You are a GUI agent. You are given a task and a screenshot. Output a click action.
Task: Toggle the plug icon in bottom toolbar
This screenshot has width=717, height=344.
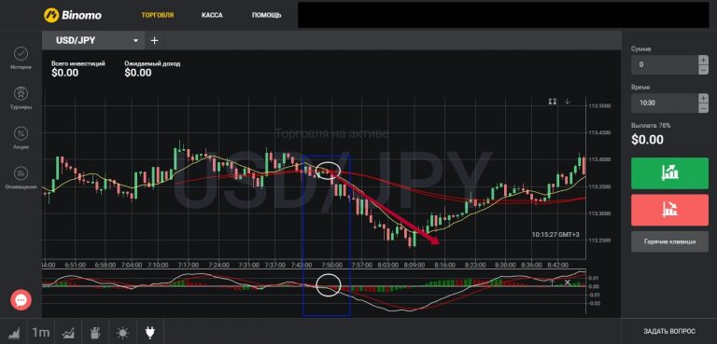point(149,333)
